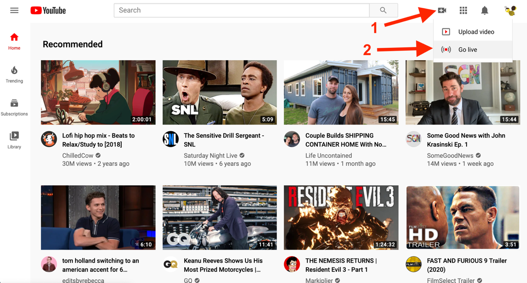The height and width of the screenshot is (283, 527).
Task: Play the tom holland accent thumbnail
Action: point(98,217)
